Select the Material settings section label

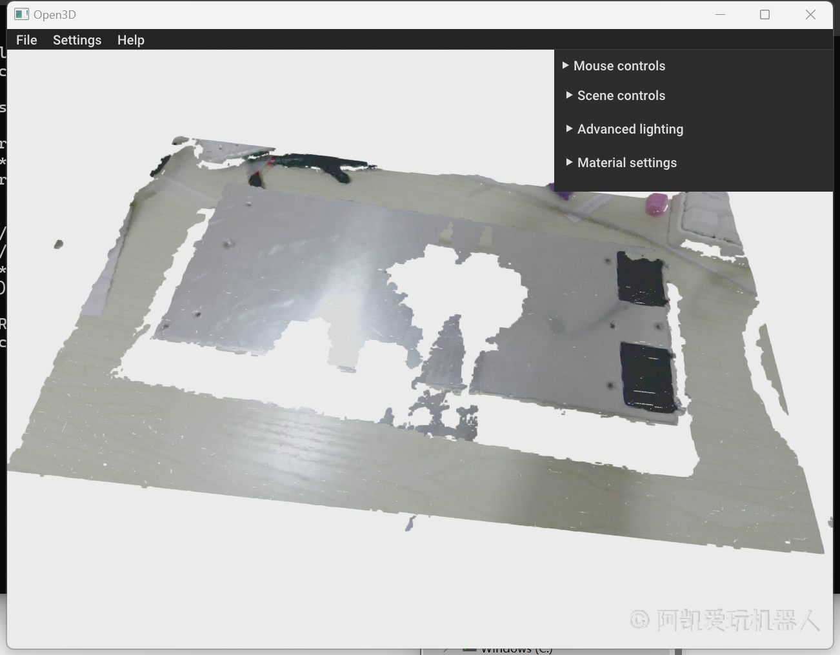pos(626,163)
